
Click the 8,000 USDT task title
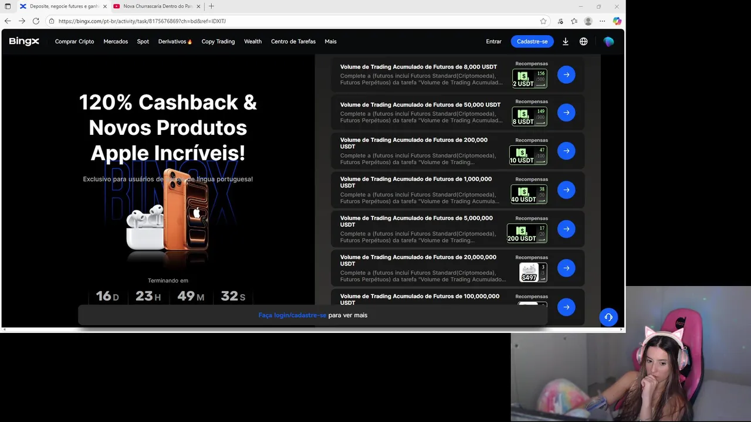click(x=418, y=67)
